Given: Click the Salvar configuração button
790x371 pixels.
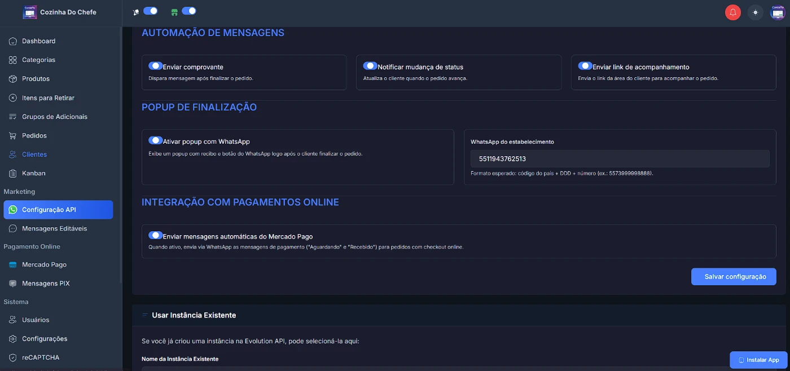Looking at the screenshot, I should click(x=734, y=277).
